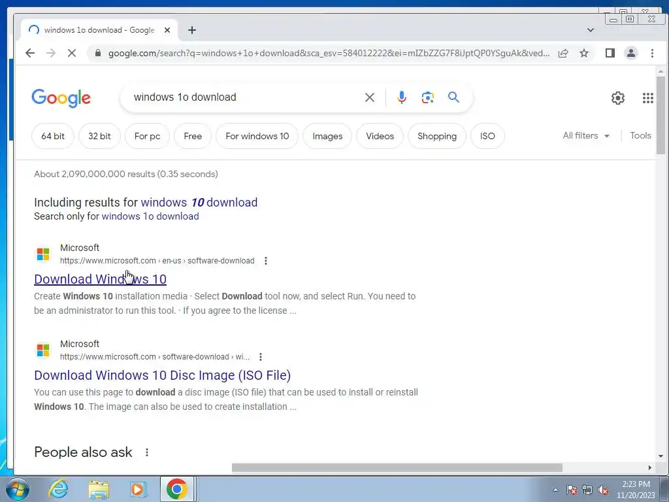Go to the Google homepage logo

coord(61,98)
